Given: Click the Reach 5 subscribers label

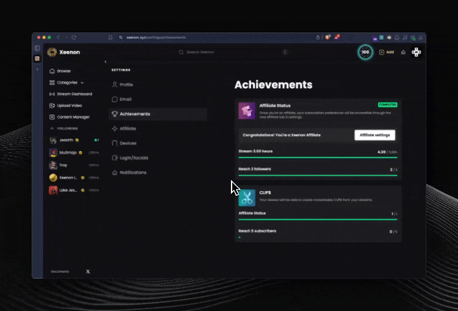Looking at the screenshot, I should pyautogui.click(x=257, y=231).
